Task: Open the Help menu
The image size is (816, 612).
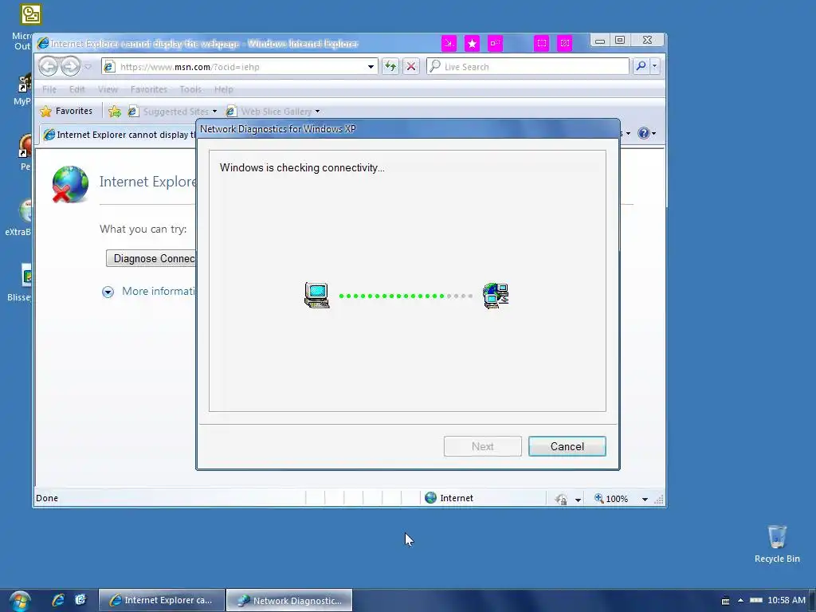Action: coord(224,89)
